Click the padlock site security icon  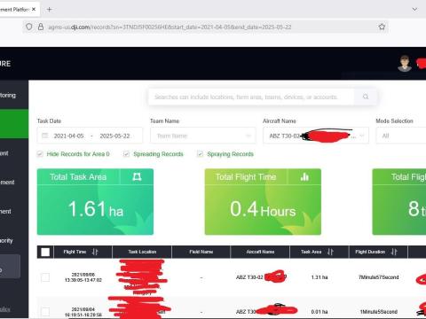click(x=41, y=27)
